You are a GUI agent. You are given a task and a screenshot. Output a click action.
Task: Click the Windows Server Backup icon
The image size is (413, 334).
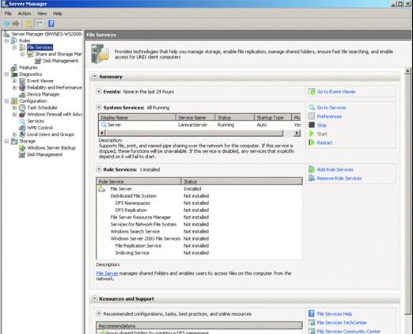(x=22, y=148)
